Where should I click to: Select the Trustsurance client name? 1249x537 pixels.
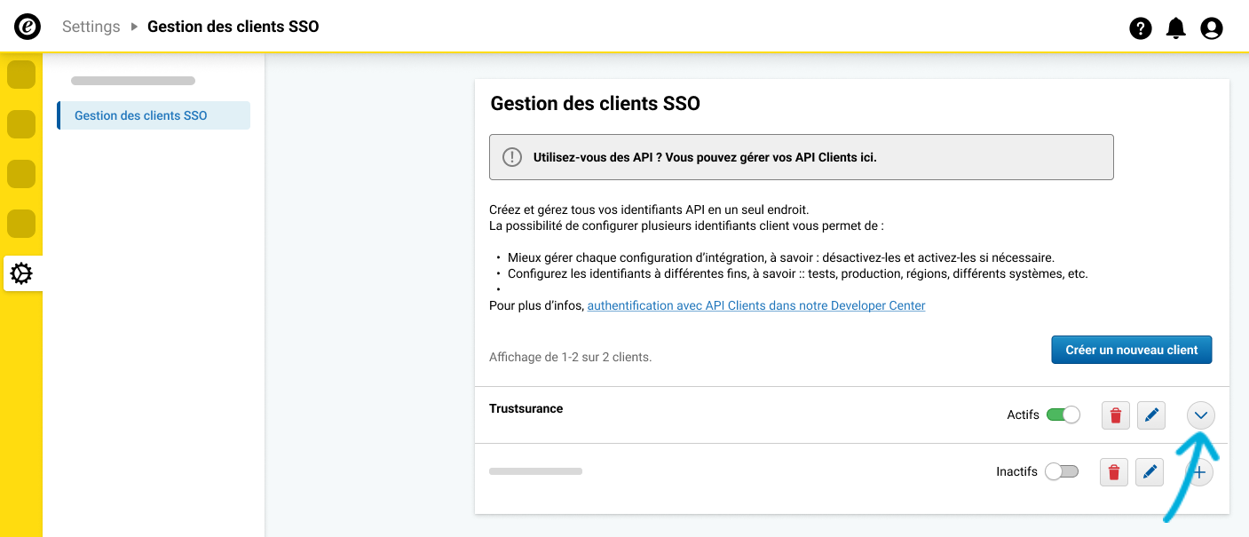click(x=526, y=408)
